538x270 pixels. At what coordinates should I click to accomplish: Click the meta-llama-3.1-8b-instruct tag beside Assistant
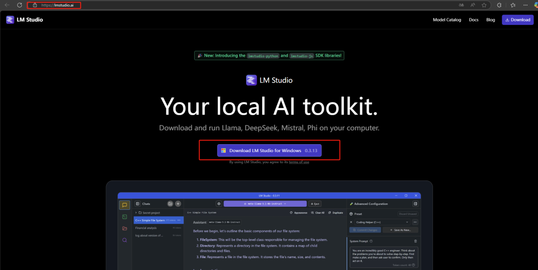(x=224, y=222)
